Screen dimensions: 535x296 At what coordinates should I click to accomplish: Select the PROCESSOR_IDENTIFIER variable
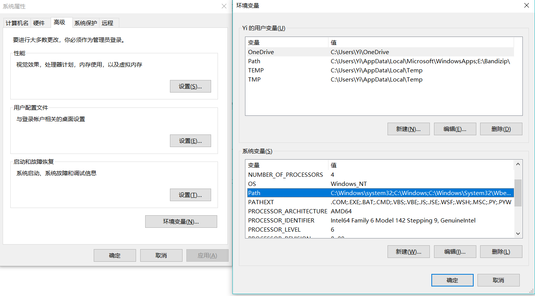pos(380,221)
